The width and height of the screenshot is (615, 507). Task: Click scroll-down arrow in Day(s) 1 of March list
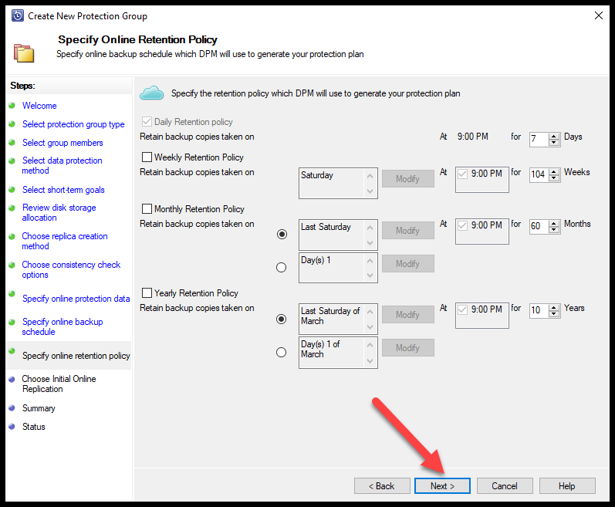tap(370, 360)
